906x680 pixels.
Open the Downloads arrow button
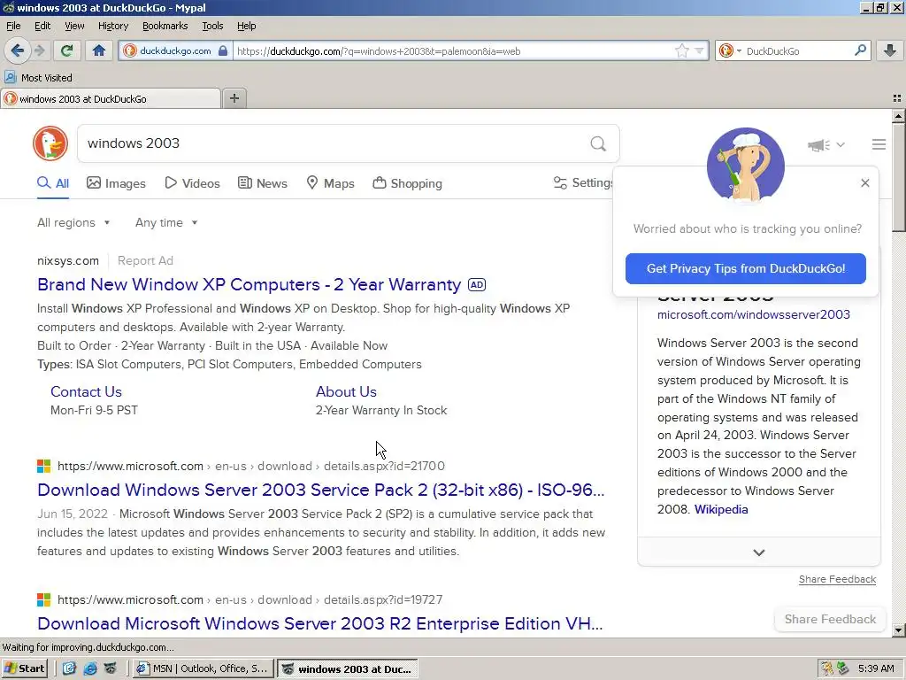point(890,50)
